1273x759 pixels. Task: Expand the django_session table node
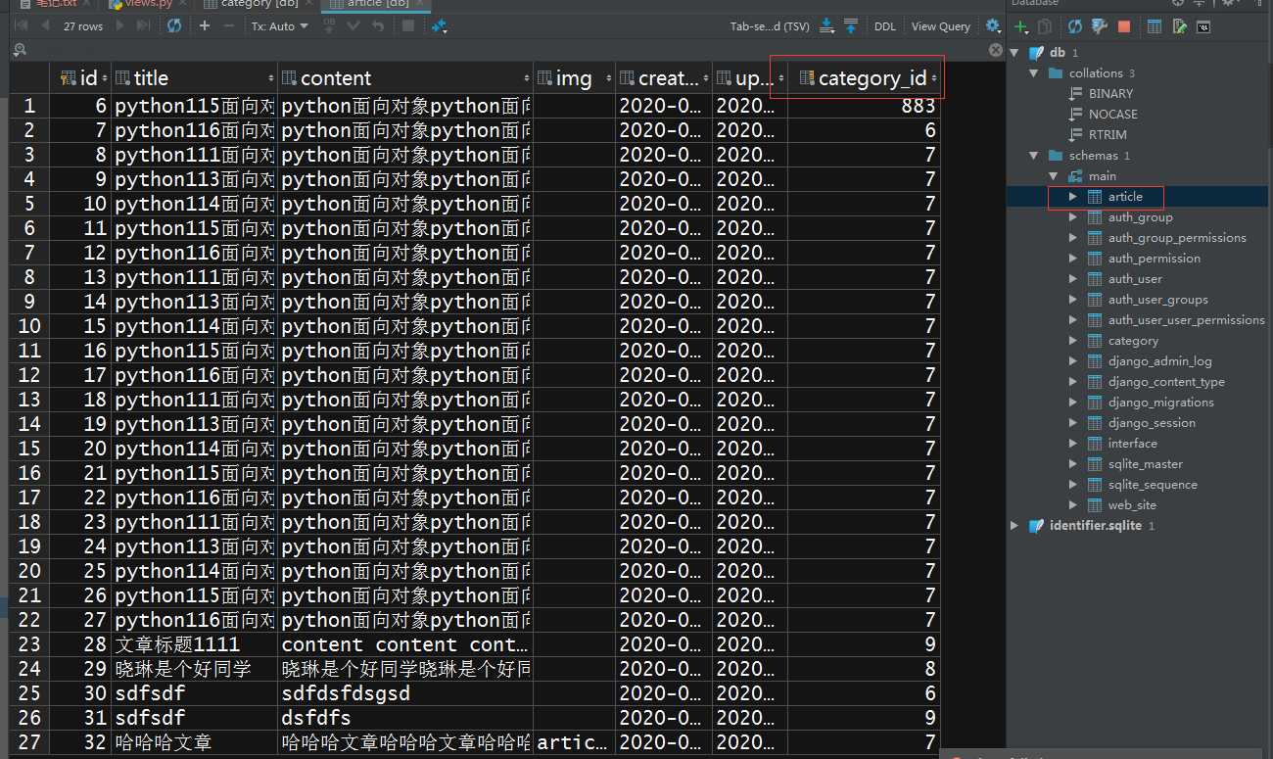1073,423
